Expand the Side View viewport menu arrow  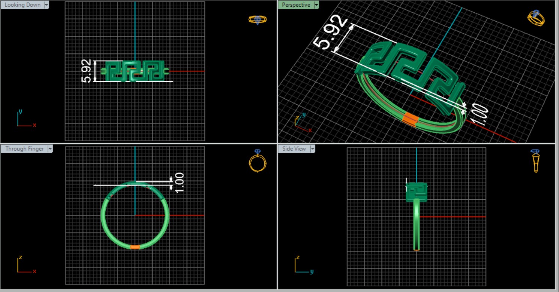point(312,149)
